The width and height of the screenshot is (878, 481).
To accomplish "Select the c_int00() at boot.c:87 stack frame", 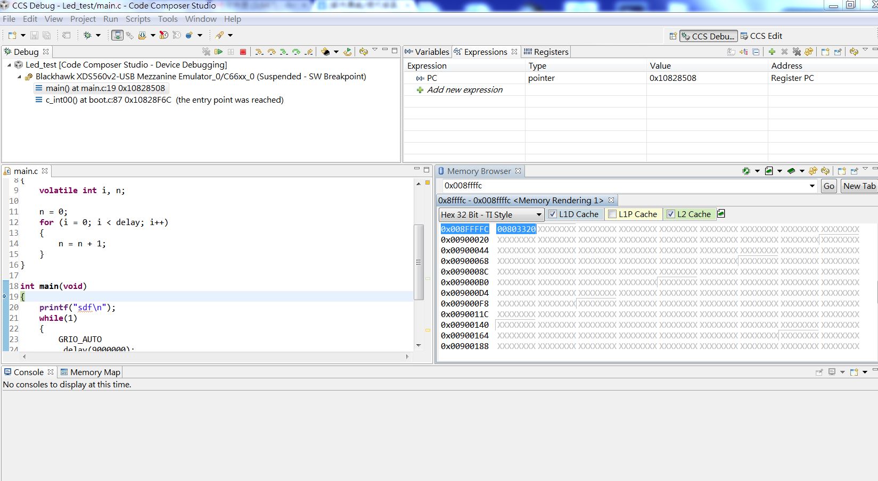I will (x=165, y=100).
